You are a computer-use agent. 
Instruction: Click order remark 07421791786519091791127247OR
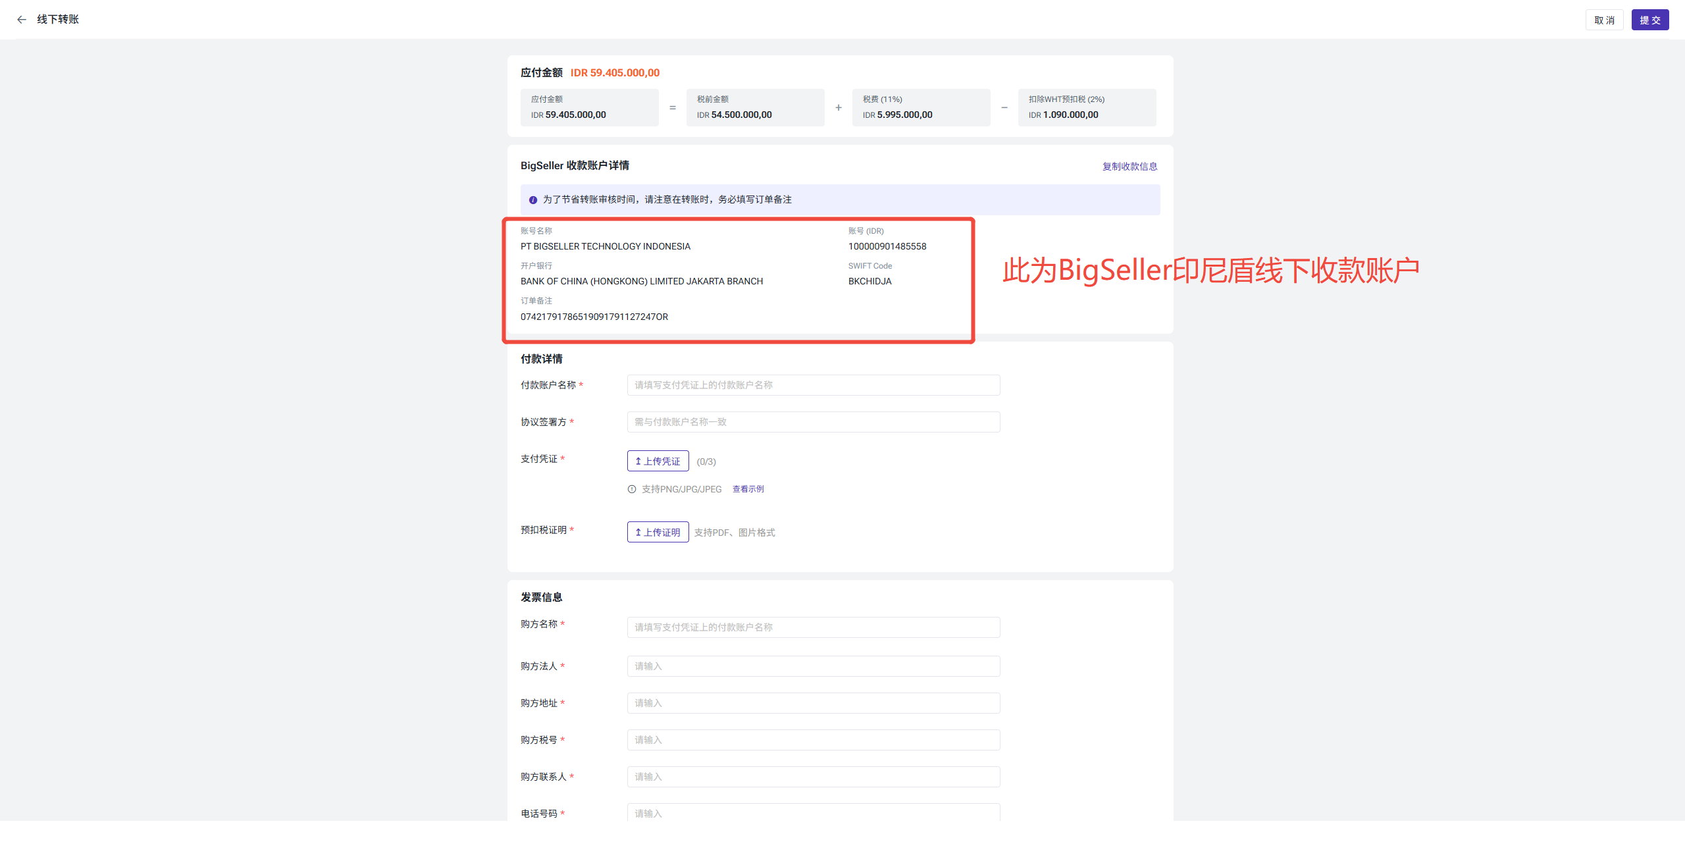594,317
